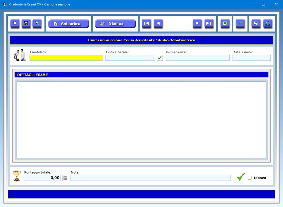Image resolution: width=283 pixels, height=207 pixels.
Task: Click the Punteggio totale score field
Action: [x=42, y=178]
